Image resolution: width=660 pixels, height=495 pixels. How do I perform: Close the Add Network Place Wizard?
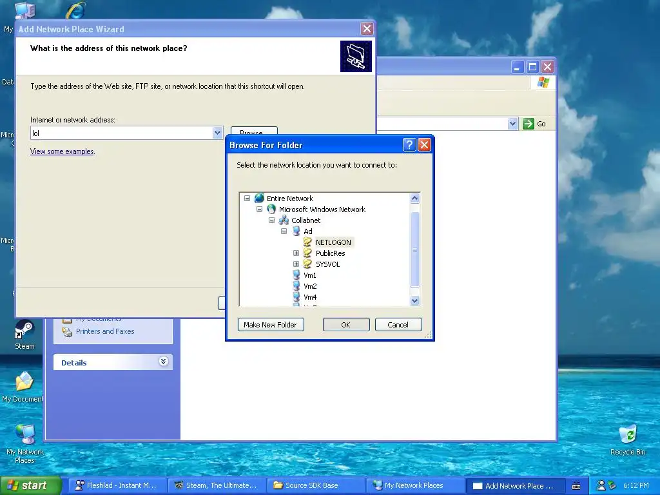tap(367, 28)
